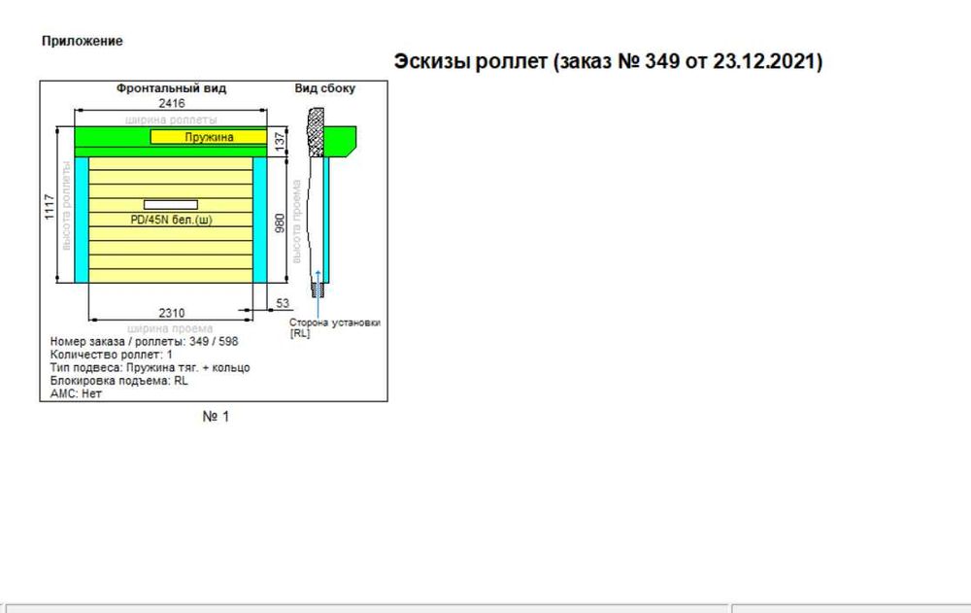Viewport: 971px width, 613px height.
Task: Click the gray "высота проема" caption
Action: (296, 221)
